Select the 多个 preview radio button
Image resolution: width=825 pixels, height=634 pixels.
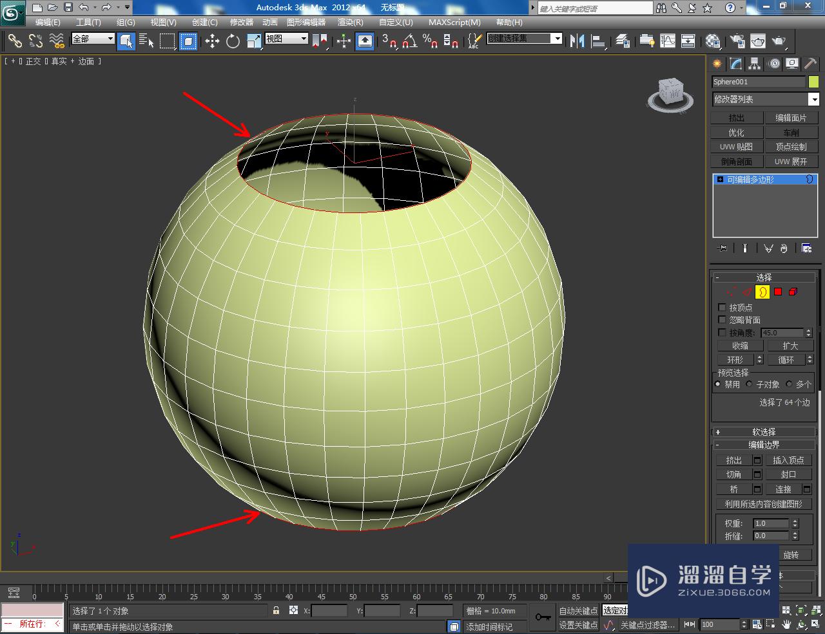(x=789, y=384)
